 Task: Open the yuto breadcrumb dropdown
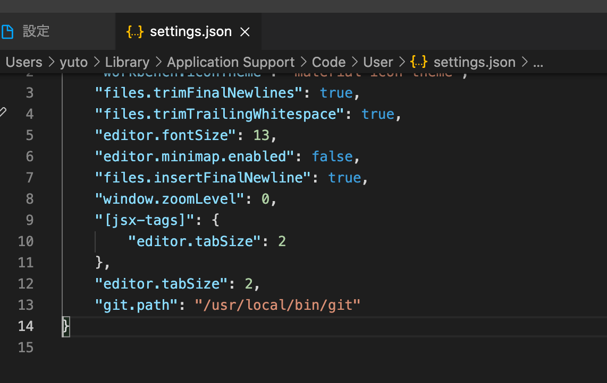tap(73, 62)
